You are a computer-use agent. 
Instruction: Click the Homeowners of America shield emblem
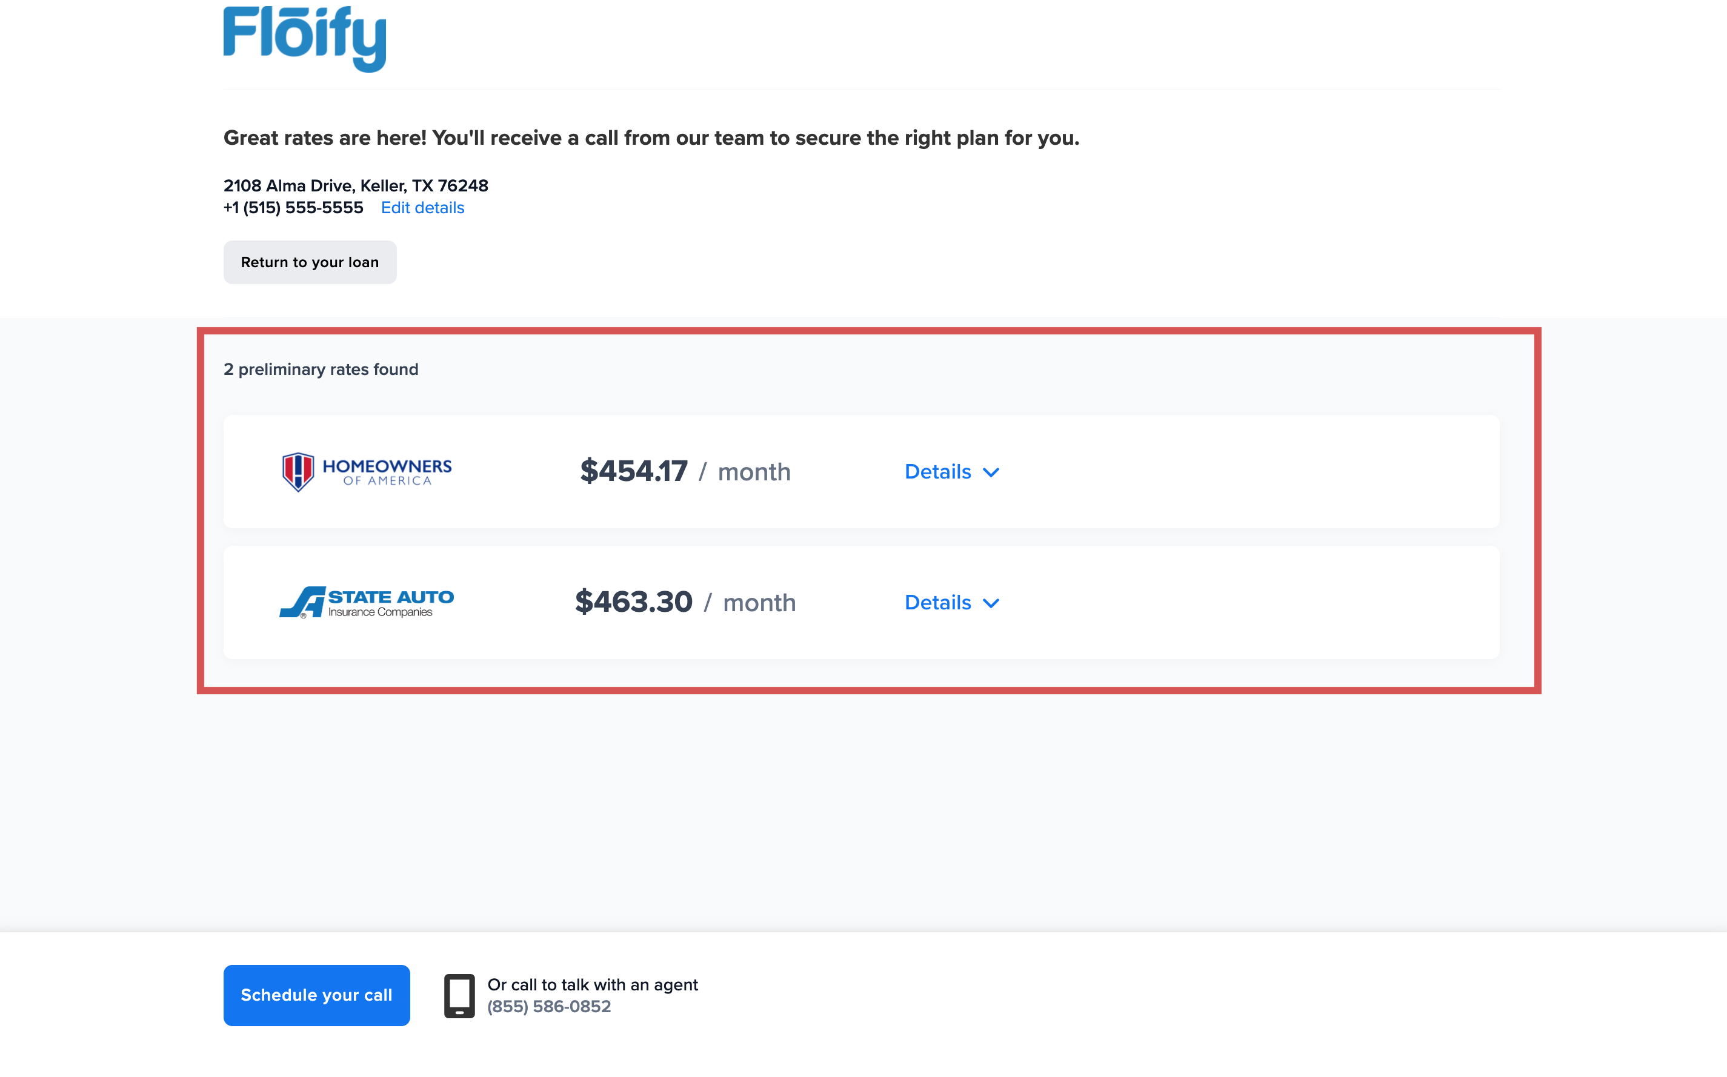click(x=298, y=471)
